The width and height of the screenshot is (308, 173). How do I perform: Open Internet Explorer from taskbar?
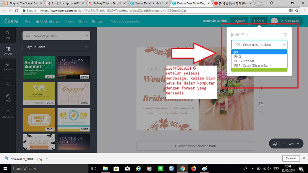point(138,168)
